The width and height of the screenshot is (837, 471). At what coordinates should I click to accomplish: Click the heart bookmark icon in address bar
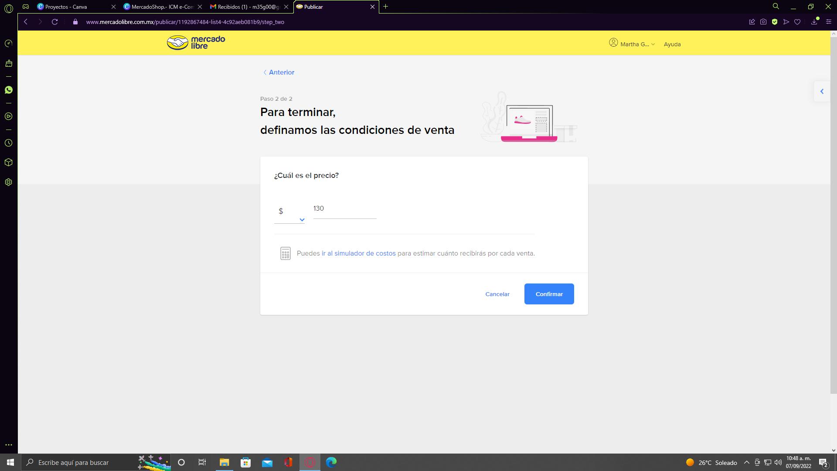[x=797, y=22]
